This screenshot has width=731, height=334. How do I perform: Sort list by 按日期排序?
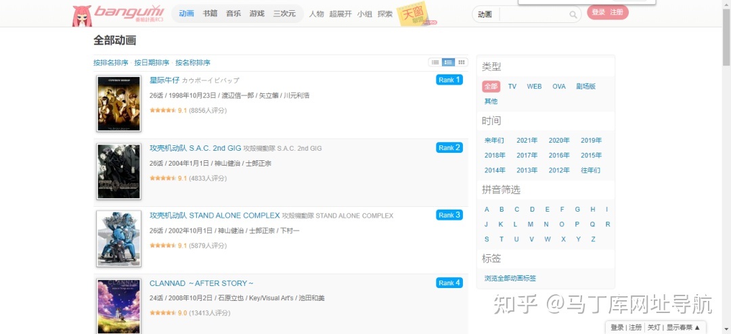tap(152, 63)
